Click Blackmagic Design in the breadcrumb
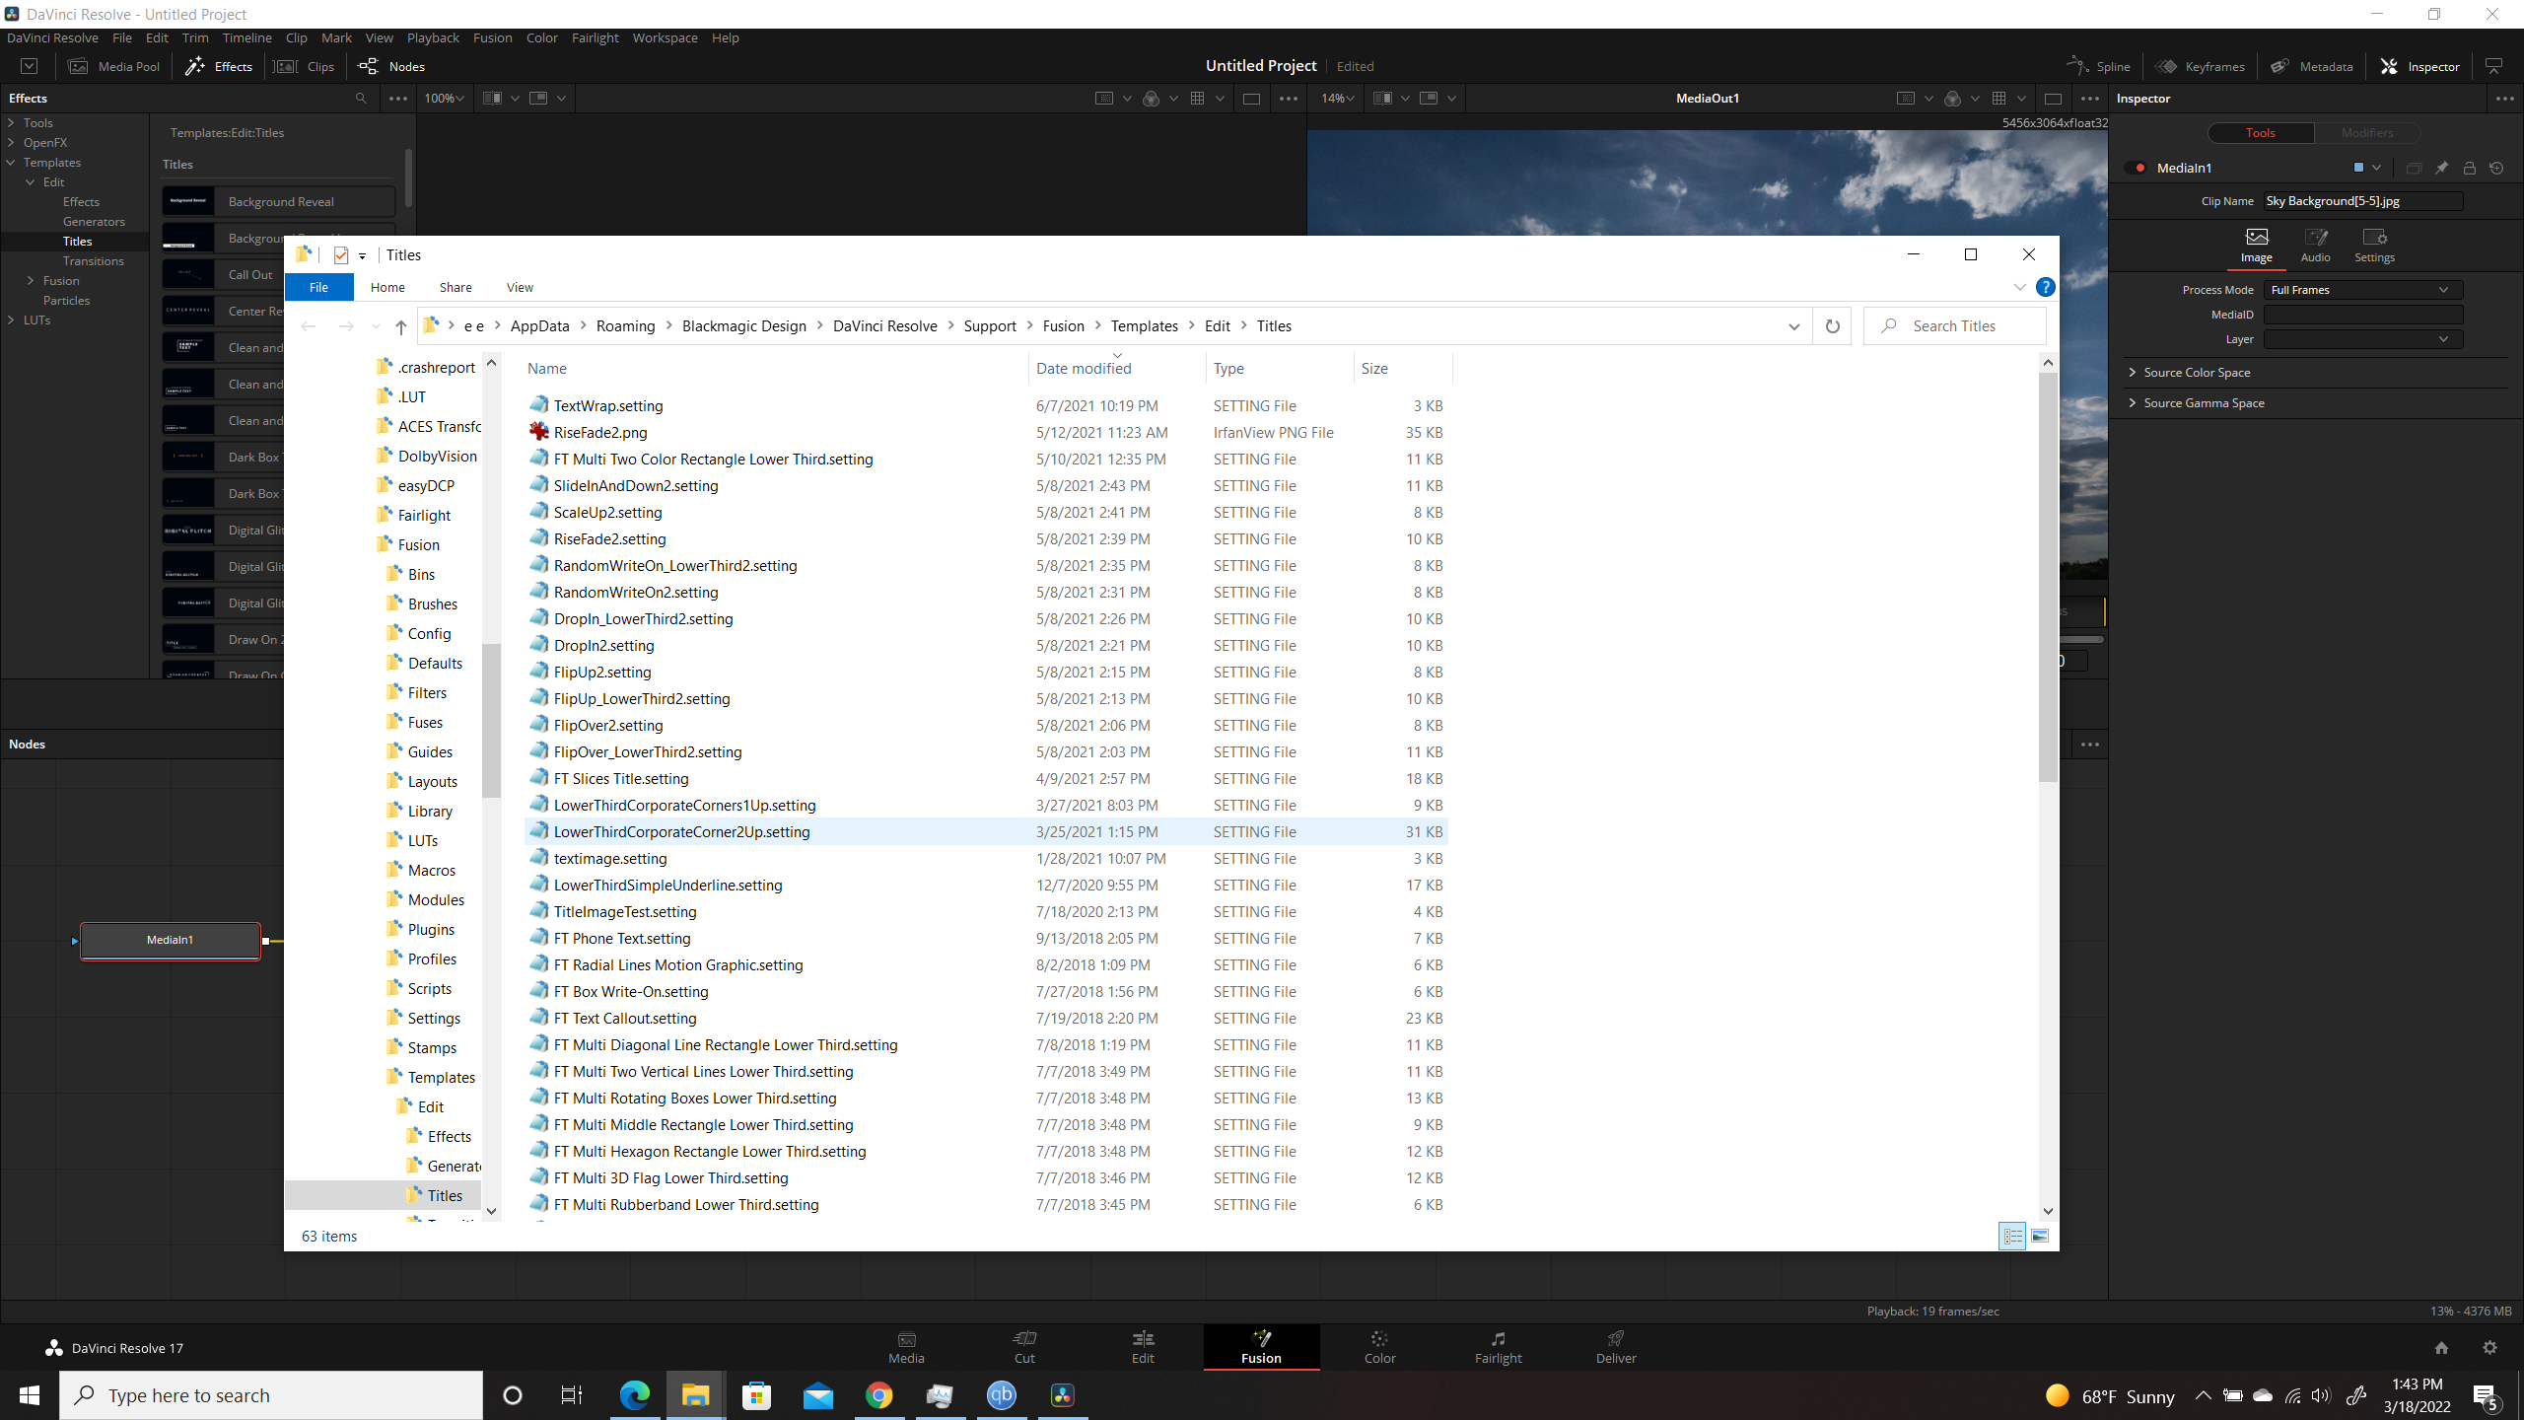Image resolution: width=2524 pixels, height=1420 pixels. [x=743, y=326]
